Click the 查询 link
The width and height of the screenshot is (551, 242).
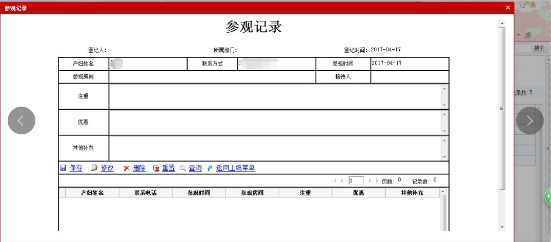point(195,168)
